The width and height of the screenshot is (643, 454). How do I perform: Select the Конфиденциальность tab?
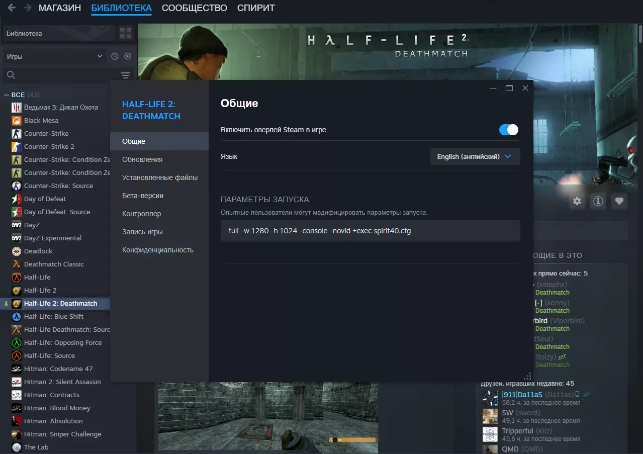[x=159, y=250]
